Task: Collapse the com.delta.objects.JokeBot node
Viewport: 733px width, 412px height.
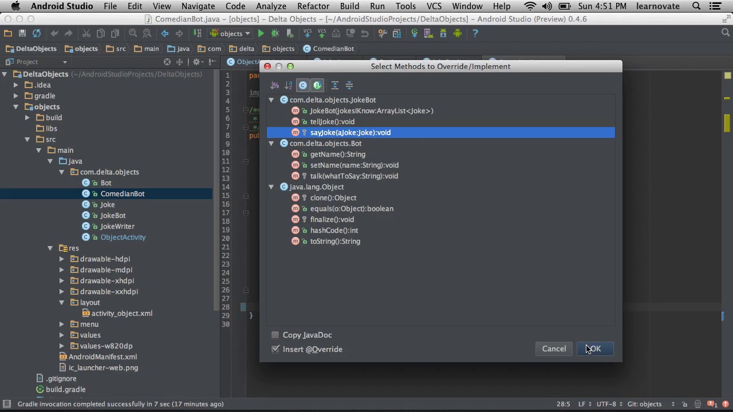Action: point(272,100)
